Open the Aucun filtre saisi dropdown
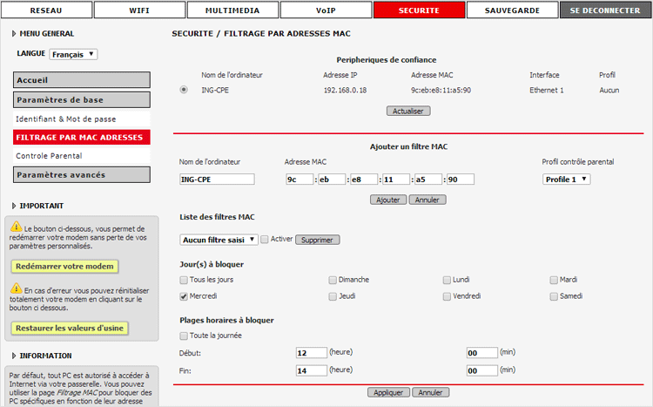 (x=219, y=239)
